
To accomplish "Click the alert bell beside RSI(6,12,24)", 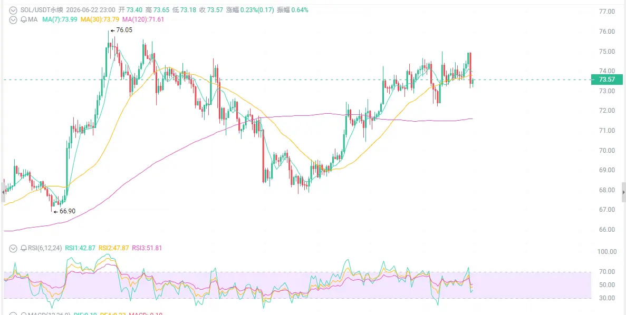I will click(23, 248).
